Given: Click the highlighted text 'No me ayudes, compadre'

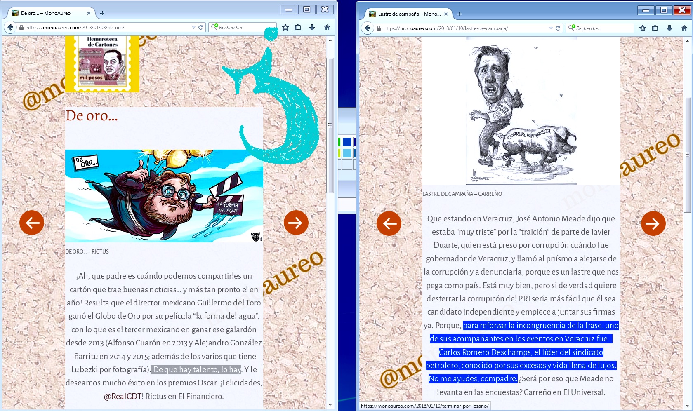Looking at the screenshot, I should tap(473, 378).
